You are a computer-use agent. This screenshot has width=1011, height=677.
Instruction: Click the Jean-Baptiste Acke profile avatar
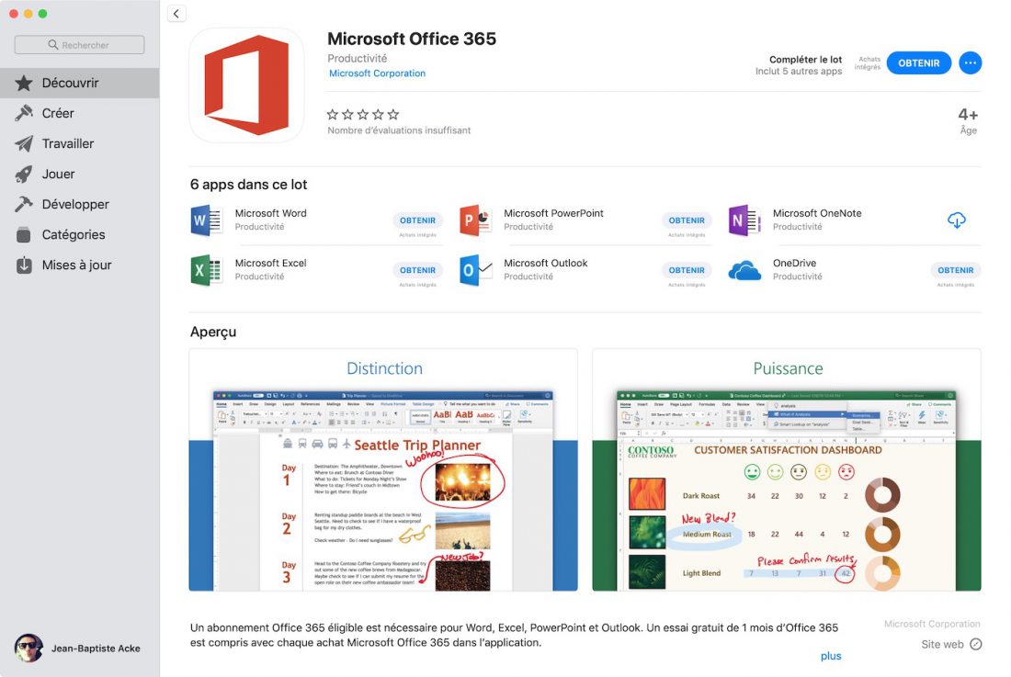tap(28, 648)
